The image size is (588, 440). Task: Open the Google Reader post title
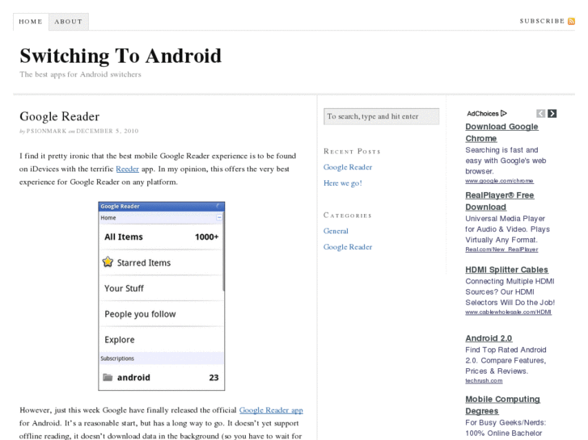(x=59, y=116)
